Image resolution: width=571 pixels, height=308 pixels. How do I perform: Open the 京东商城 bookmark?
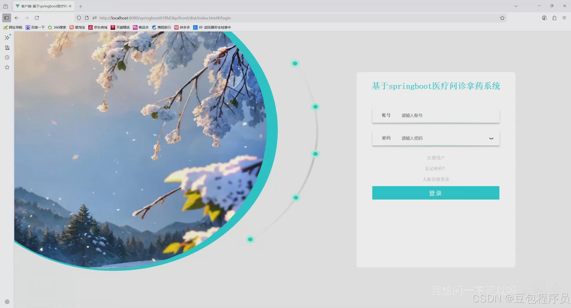pyautogui.click(x=98, y=27)
